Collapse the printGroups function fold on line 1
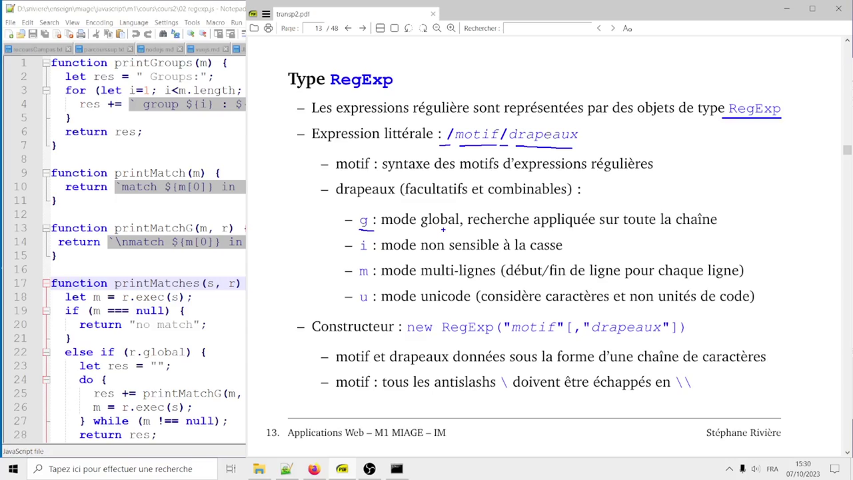 (46, 63)
